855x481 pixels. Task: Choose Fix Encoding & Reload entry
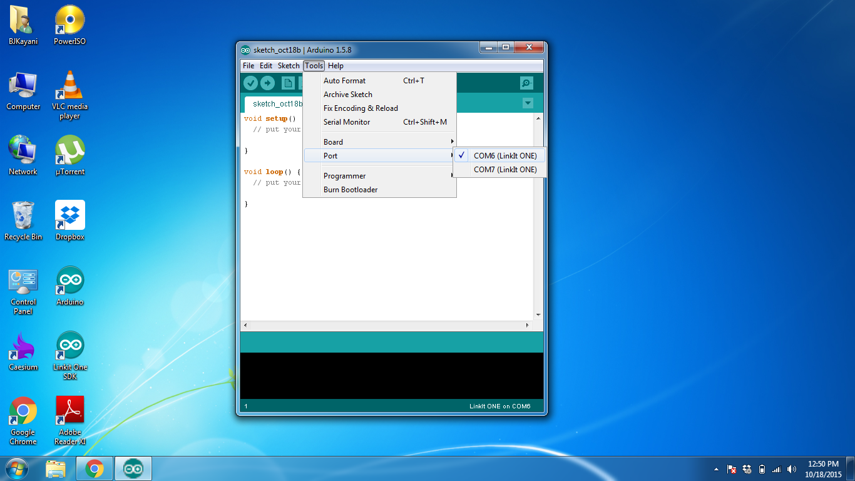coord(380,108)
